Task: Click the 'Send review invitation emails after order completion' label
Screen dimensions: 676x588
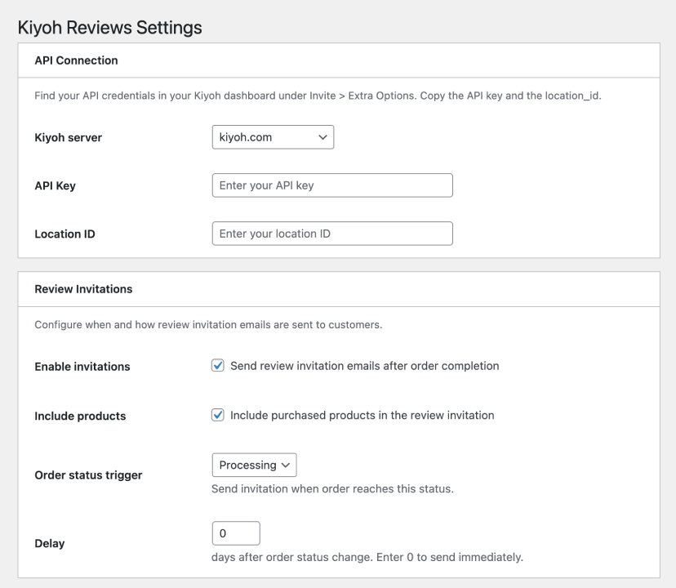Action: (x=364, y=366)
